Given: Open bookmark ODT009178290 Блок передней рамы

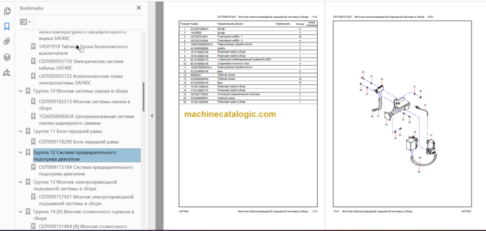Looking at the screenshot, I should coord(78,142).
